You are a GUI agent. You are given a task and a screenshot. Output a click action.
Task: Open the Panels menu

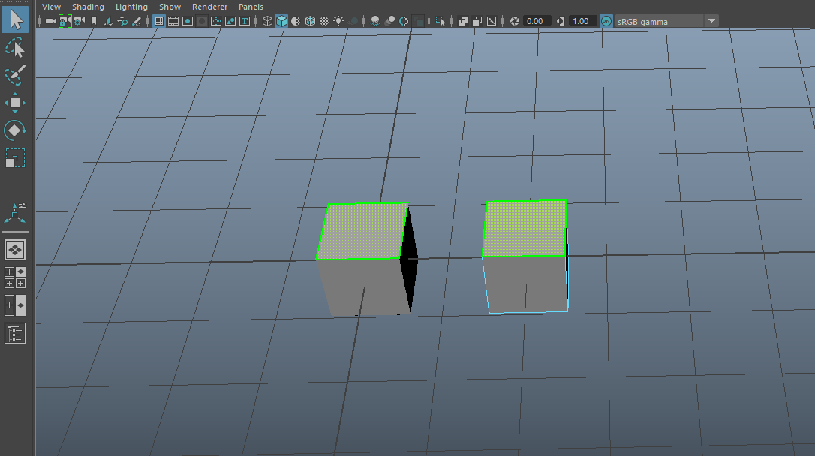click(x=251, y=7)
